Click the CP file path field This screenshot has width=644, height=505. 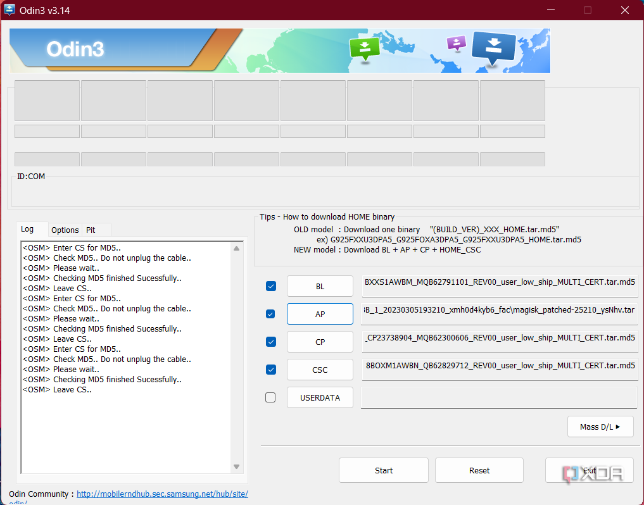pyautogui.click(x=500, y=342)
